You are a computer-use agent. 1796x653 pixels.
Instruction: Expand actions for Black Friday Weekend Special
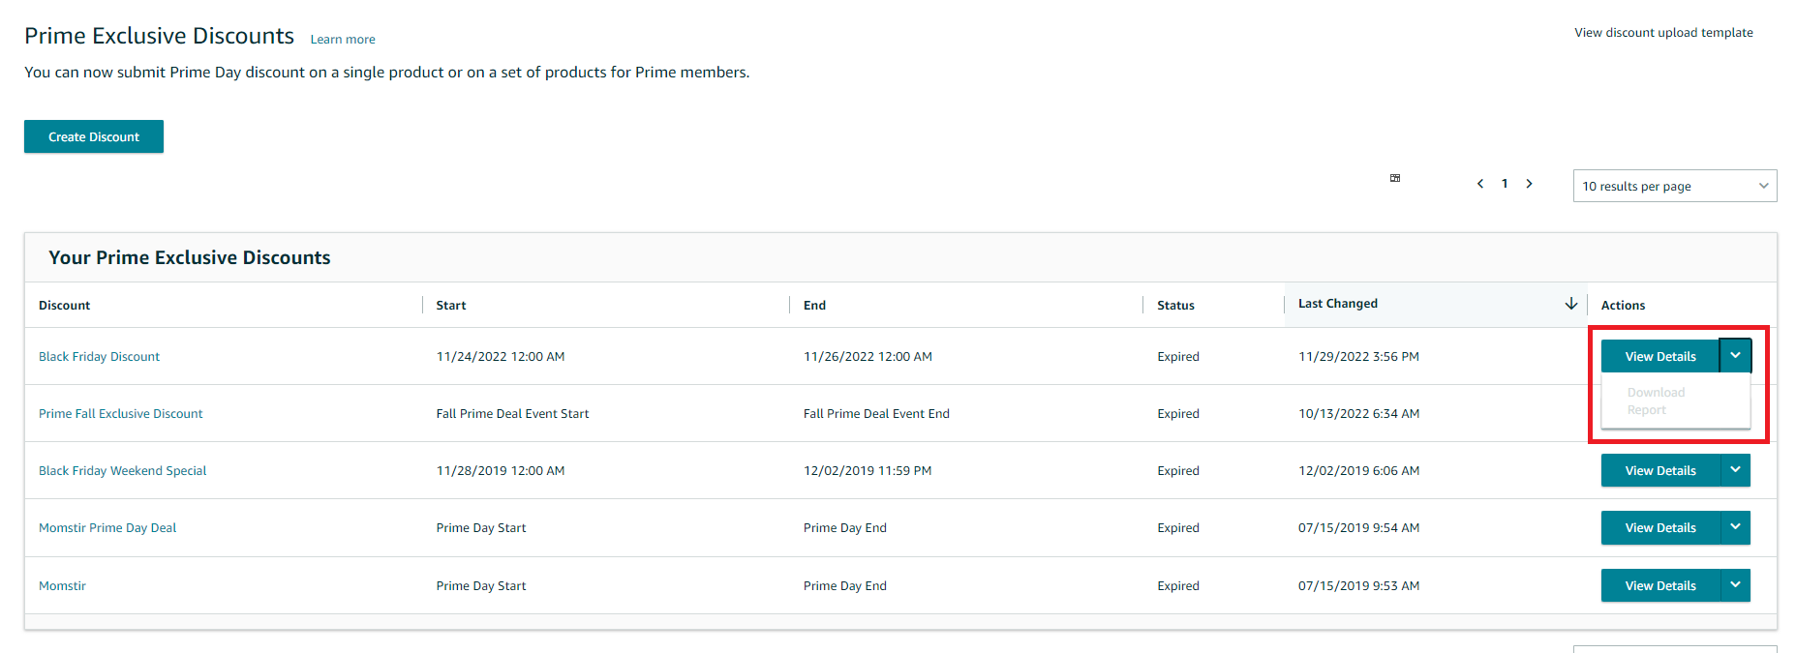click(x=1735, y=470)
